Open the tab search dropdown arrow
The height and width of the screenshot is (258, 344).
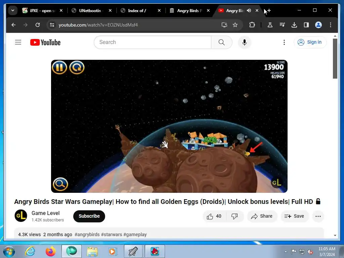[13, 10]
